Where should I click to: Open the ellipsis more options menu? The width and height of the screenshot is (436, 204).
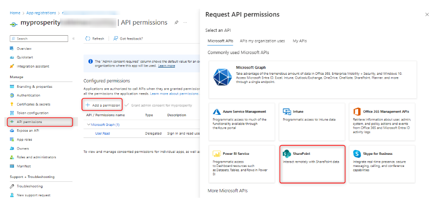[185, 23]
